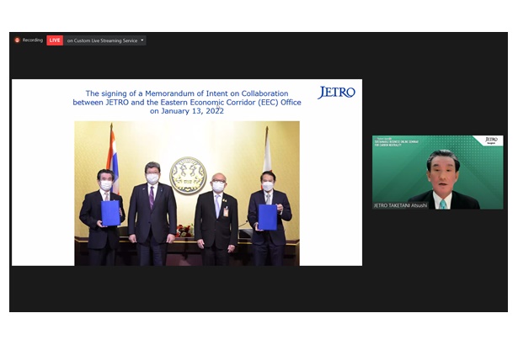Viewport: 518px width, 345px height.
Task: Select the shared slide signing ceremony photo
Action: pyautogui.click(x=187, y=194)
